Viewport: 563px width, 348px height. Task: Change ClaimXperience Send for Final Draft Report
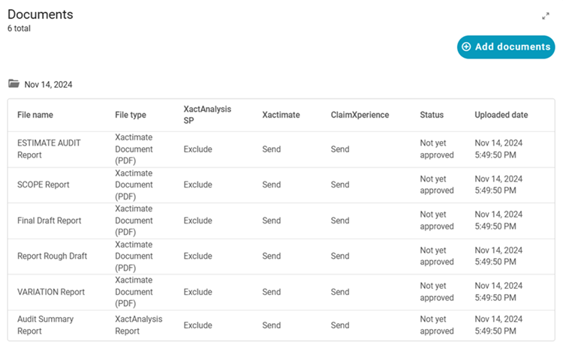340,220
